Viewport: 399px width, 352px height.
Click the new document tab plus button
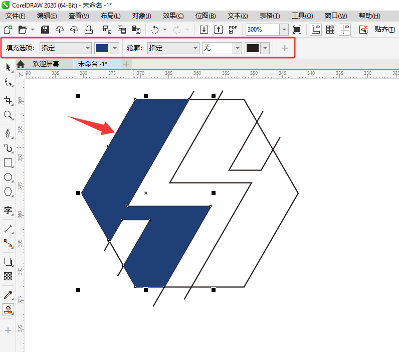pyautogui.click(x=126, y=64)
